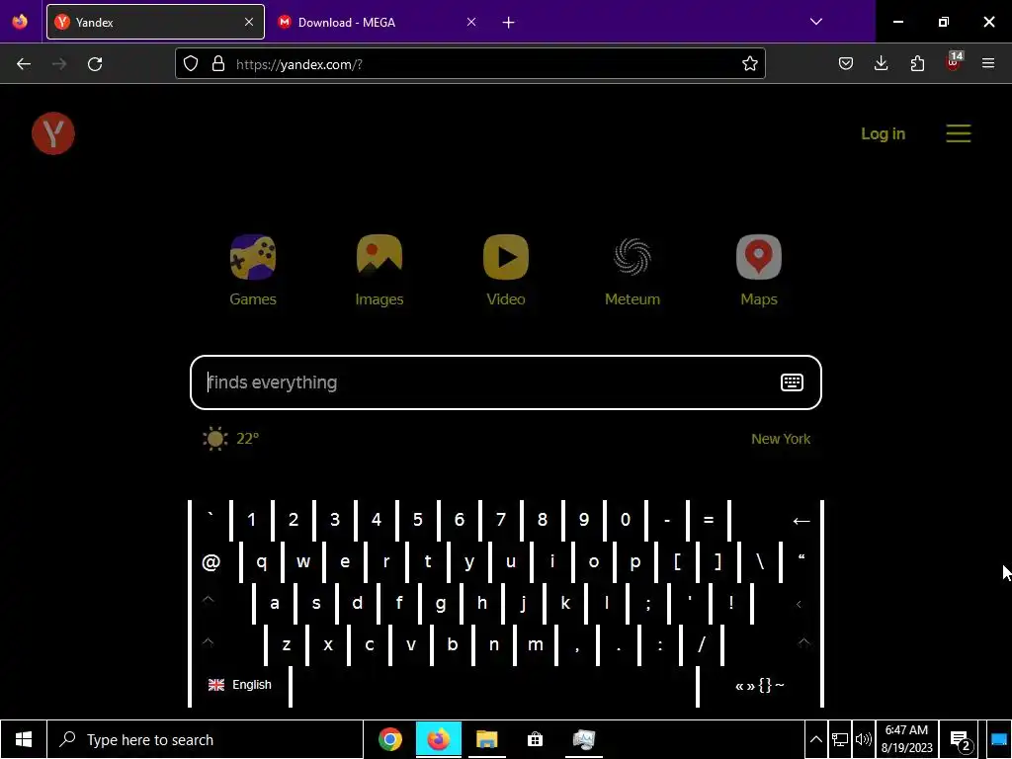
Task: Open Microsoft Store from the taskbar
Action: pyautogui.click(x=535, y=739)
